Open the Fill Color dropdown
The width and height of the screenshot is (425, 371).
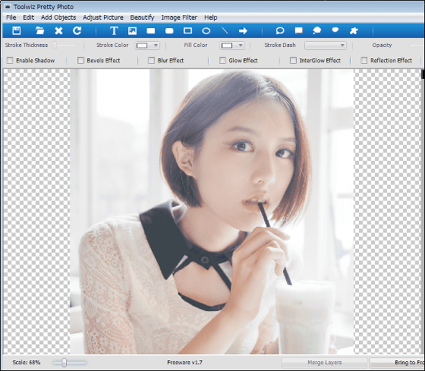click(x=232, y=46)
